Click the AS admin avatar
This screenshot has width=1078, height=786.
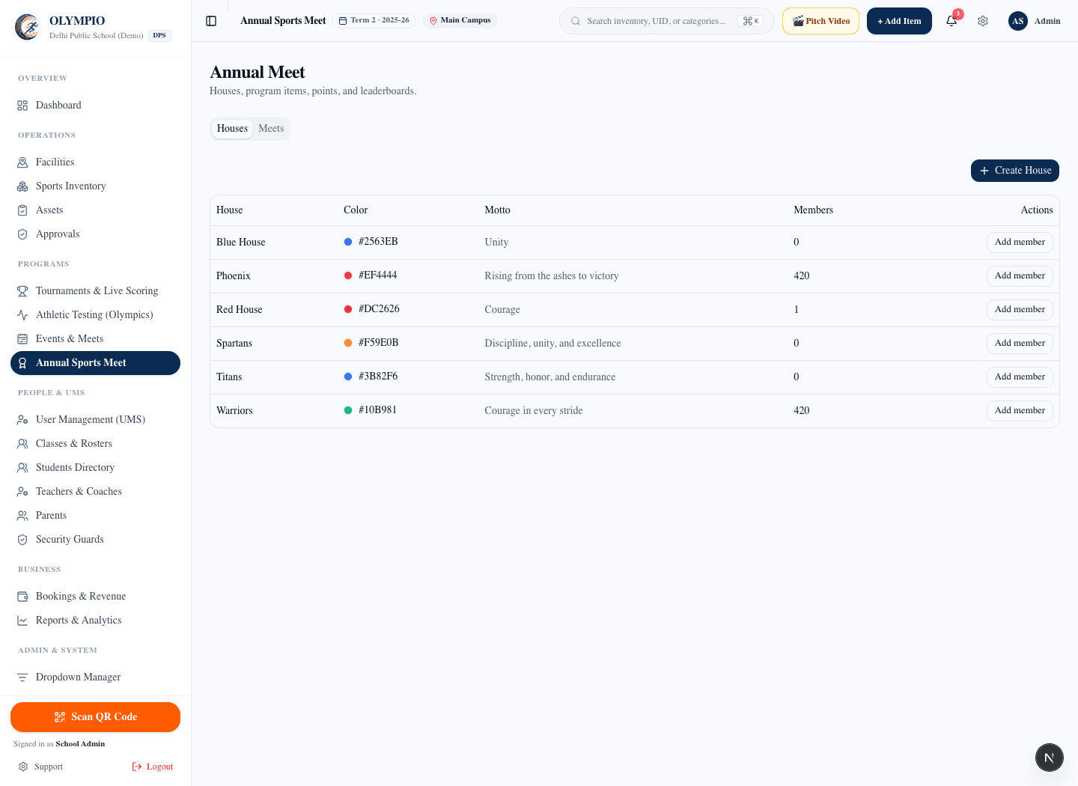click(x=1017, y=21)
